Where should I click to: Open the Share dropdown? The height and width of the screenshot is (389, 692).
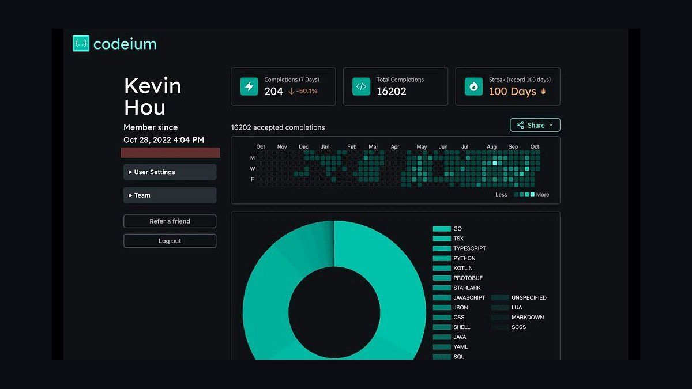(535, 125)
